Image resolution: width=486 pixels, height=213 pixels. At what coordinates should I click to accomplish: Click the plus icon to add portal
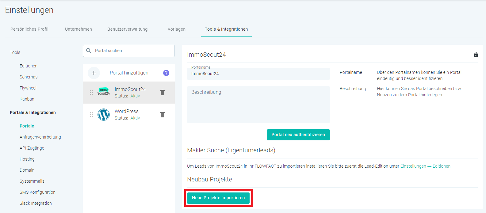point(94,73)
